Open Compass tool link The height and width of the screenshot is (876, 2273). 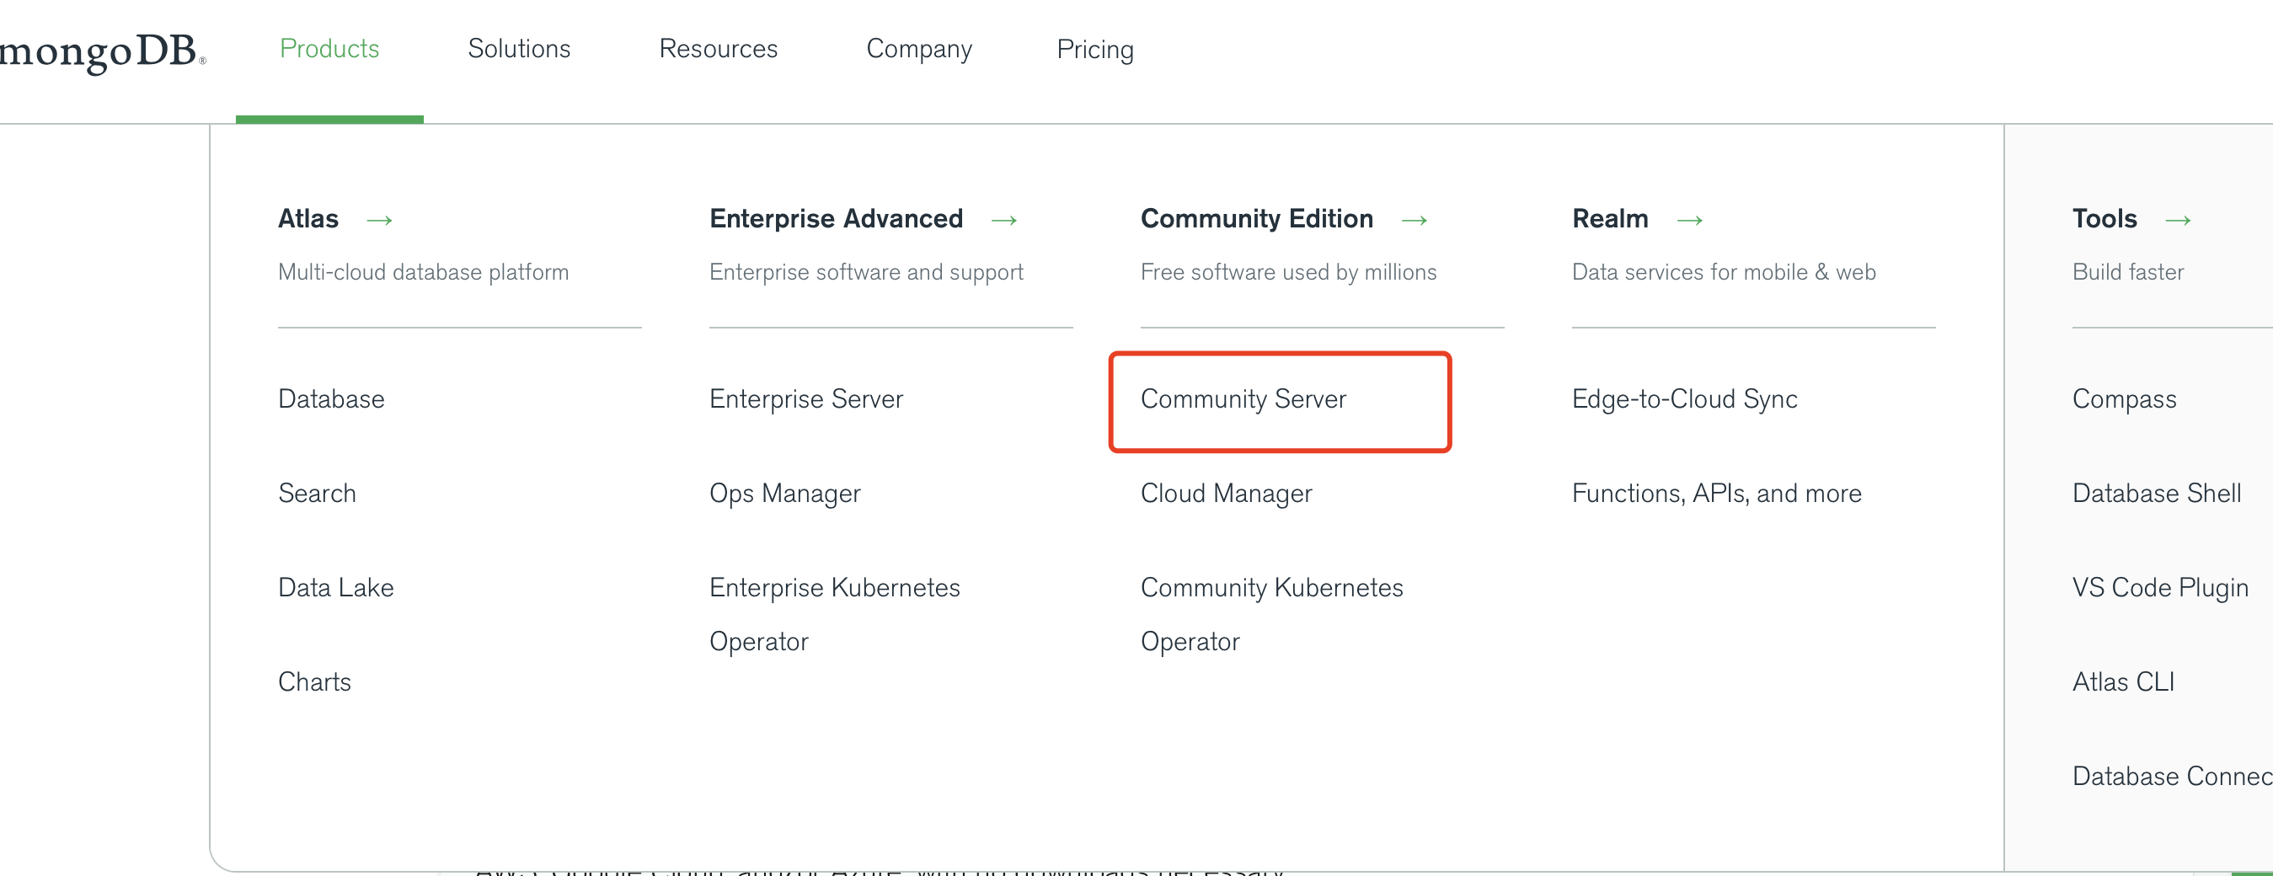(2124, 399)
